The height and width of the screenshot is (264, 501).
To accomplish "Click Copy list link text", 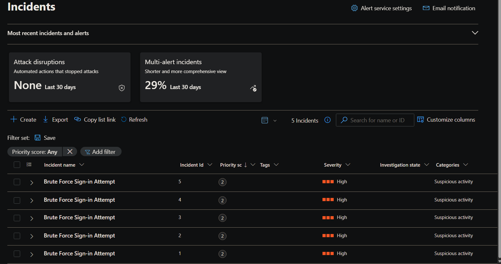I will coord(100,120).
